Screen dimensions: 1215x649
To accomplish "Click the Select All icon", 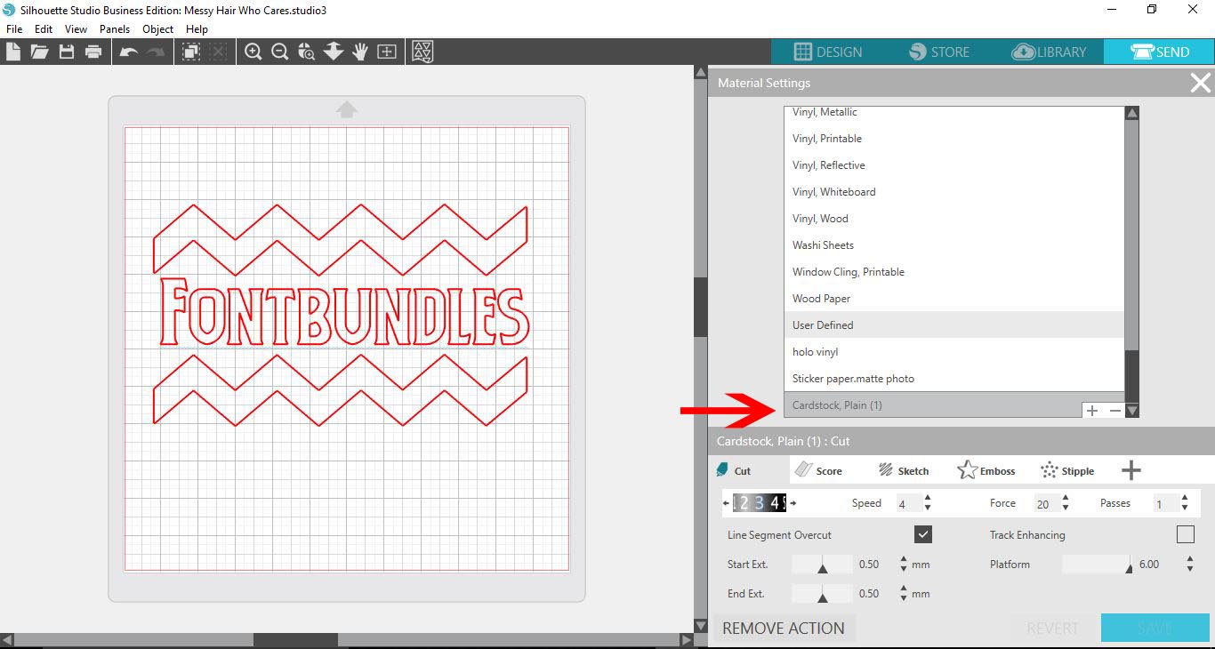I will click(191, 52).
